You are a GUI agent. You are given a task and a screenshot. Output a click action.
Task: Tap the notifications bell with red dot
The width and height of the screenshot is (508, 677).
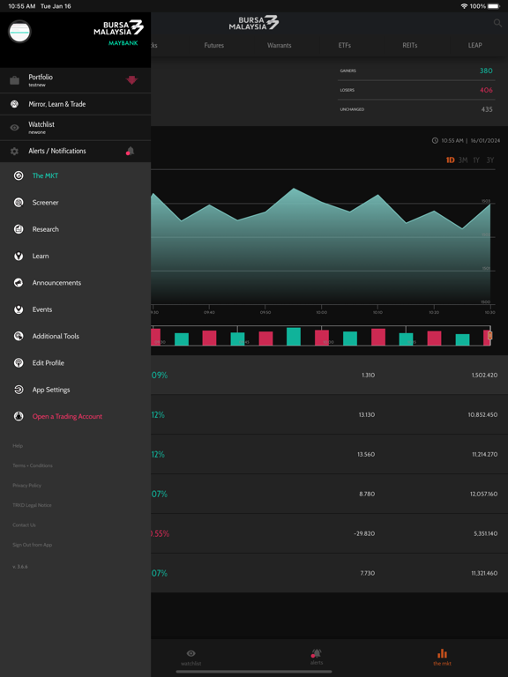coord(130,151)
